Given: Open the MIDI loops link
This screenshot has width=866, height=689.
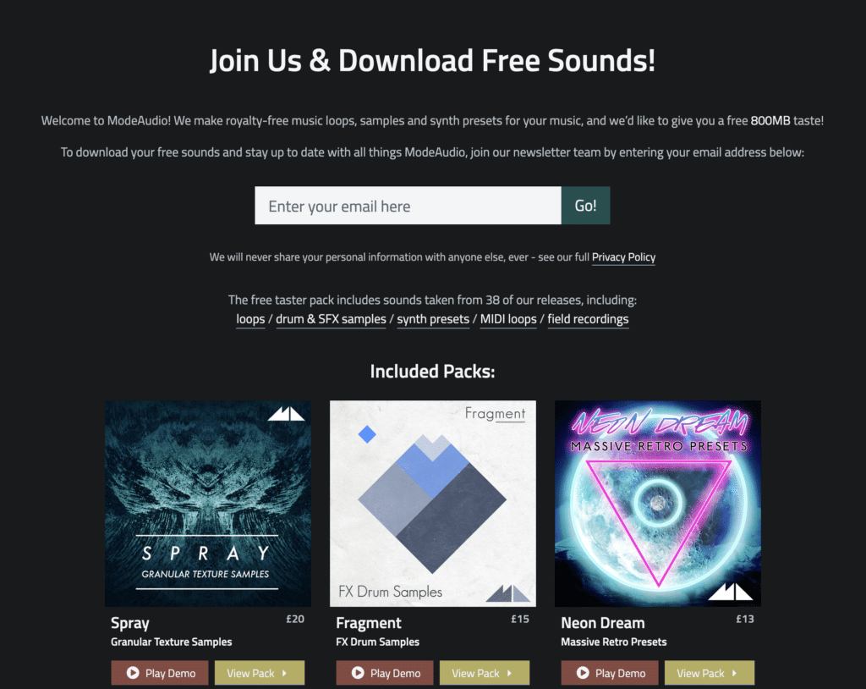Looking at the screenshot, I should pyautogui.click(x=508, y=319).
